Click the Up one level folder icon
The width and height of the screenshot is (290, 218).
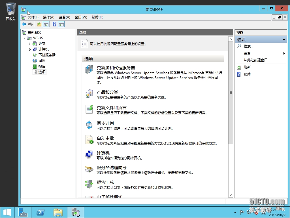[39, 24]
